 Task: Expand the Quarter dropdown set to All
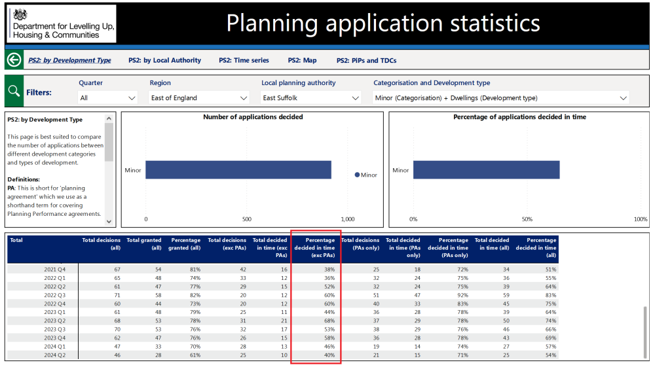click(x=107, y=97)
